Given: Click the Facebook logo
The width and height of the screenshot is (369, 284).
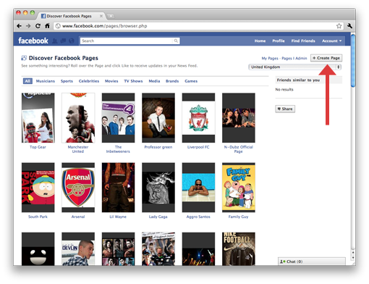Looking at the screenshot, I should [x=33, y=41].
